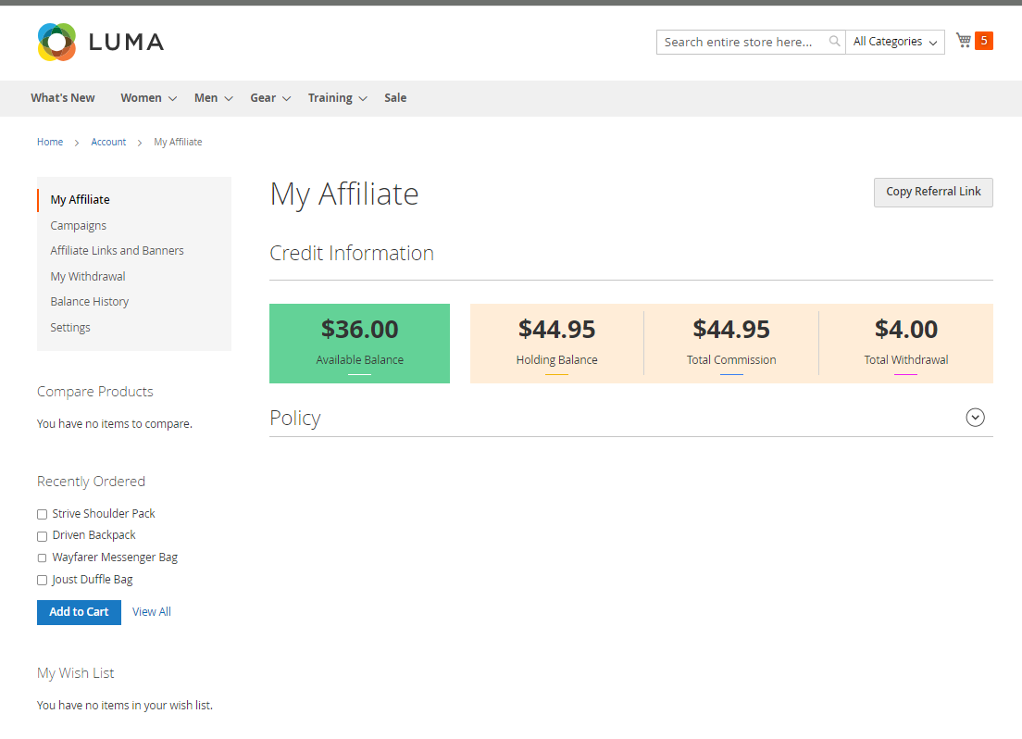This screenshot has width=1022, height=739.
Task: Go to What's New menu
Action: point(63,98)
